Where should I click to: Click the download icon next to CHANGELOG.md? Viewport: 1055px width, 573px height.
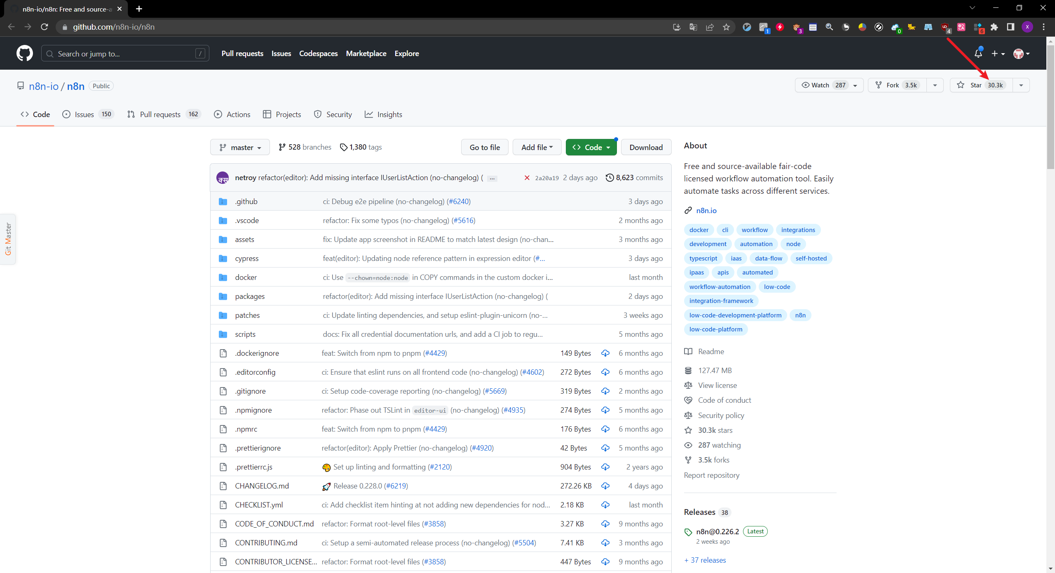[605, 486]
